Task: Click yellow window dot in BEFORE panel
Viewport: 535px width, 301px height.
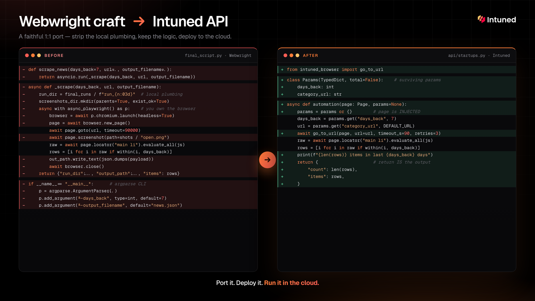Action: click(39, 56)
